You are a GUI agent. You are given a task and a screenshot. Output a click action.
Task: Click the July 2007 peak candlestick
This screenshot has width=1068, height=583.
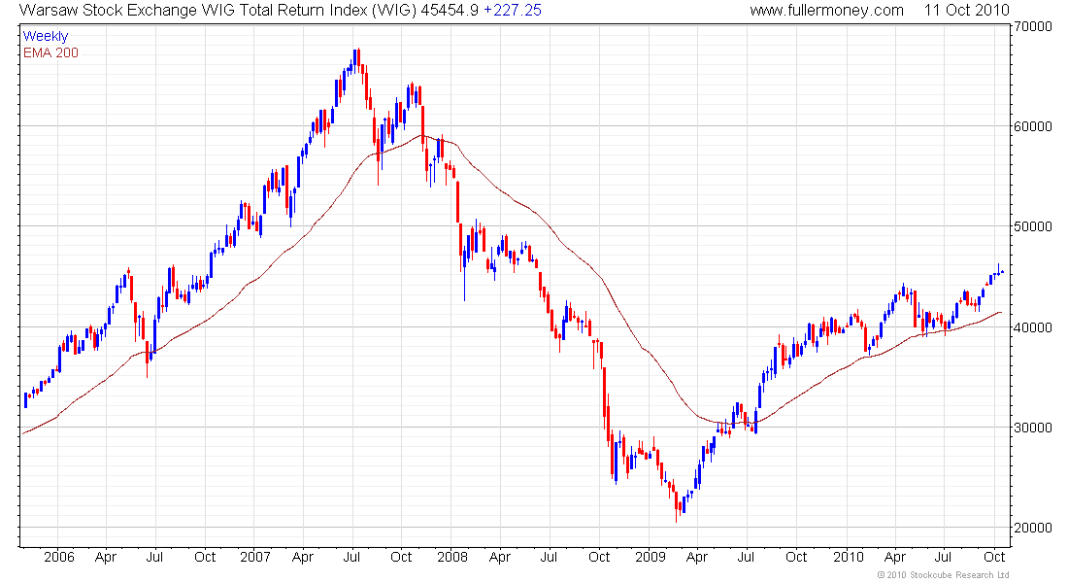[357, 58]
